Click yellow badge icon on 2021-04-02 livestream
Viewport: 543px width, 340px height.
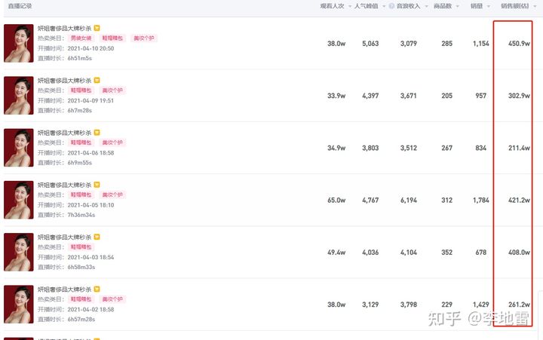tap(97, 289)
